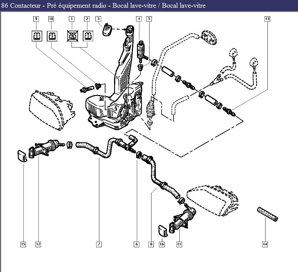Select callout number 8 hose label

tap(151, 244)
